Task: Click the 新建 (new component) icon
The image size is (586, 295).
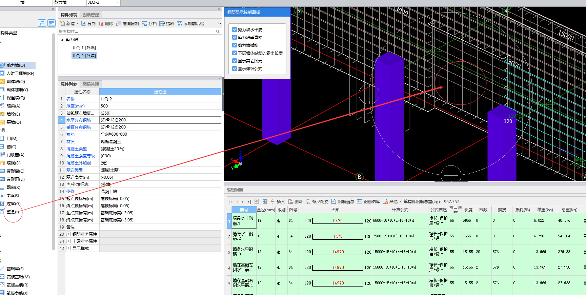Action: [x=63, y=23]
